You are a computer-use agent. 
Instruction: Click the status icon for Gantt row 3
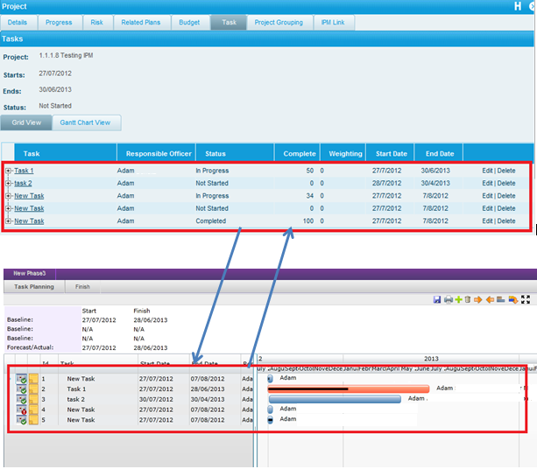[x=21, y=400]
